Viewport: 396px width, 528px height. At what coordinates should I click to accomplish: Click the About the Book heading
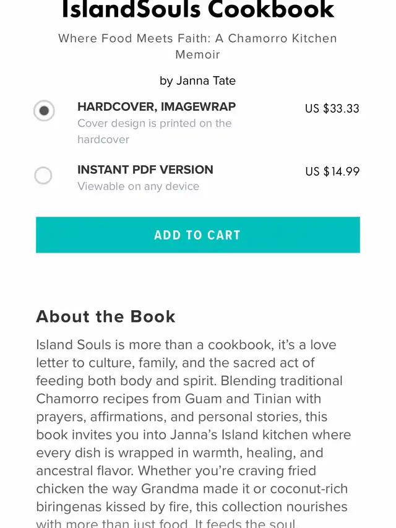coord(106,316)
